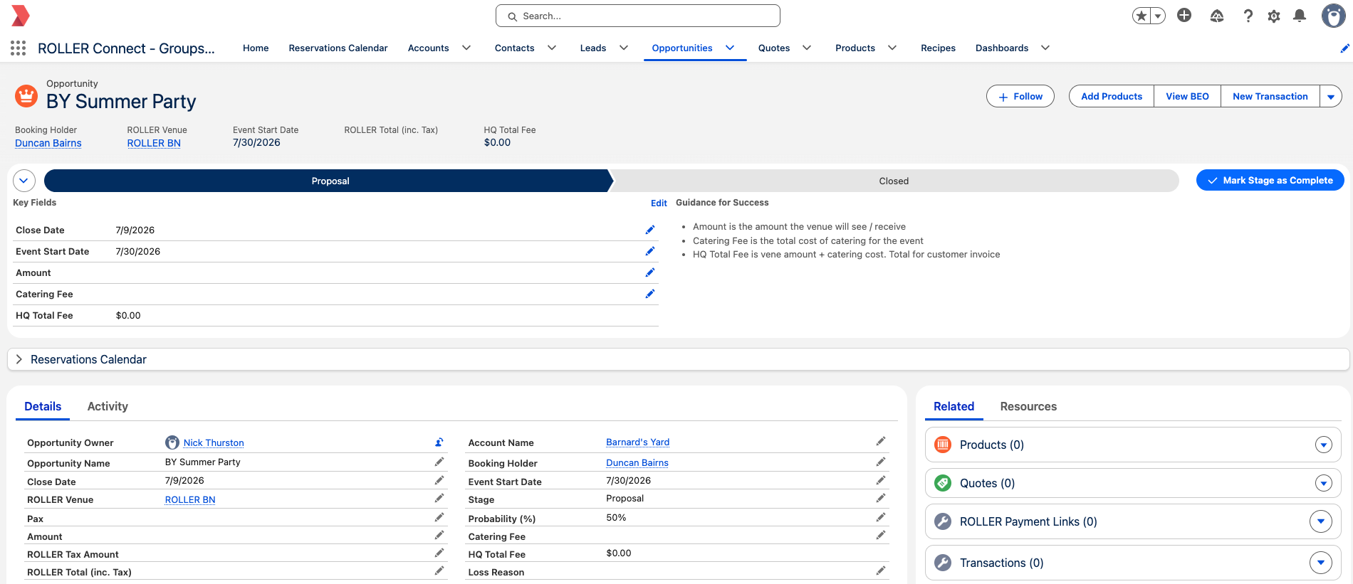This screenshot has width=1353, height=584.
Task: Select the Proposal stage in path
Action: tap(328, 181)
